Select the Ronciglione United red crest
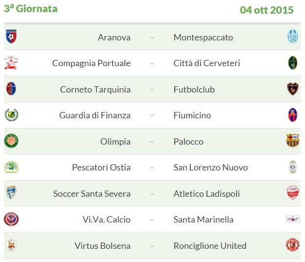This screenshot has height=262, width=305. pos(292,245)
